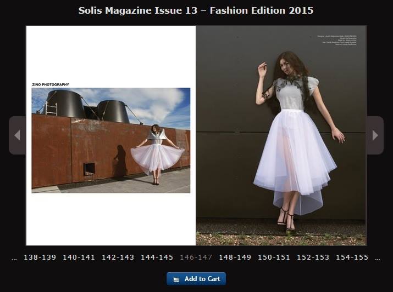The width and height of the screenshot is (393, 292).
Task: Open the 150-151 page spread
Action: point(274,257)
